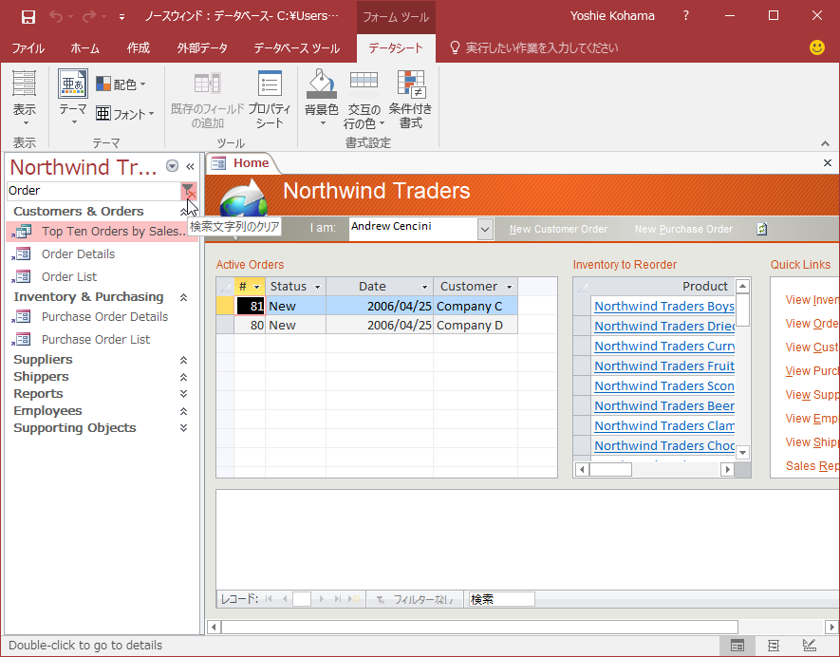Viewport: 840px width, 657px height.
Task: Open the navigation pane menu dropdown circle
Action: pos(172,166)
